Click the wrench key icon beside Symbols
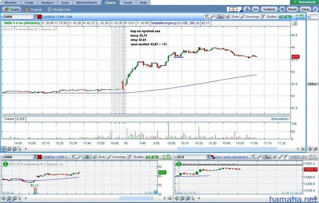 click(x=255, y=9)
